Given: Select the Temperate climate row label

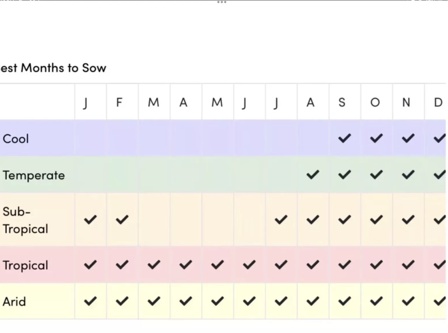Looking at the screenshot, I should (34, 175).
